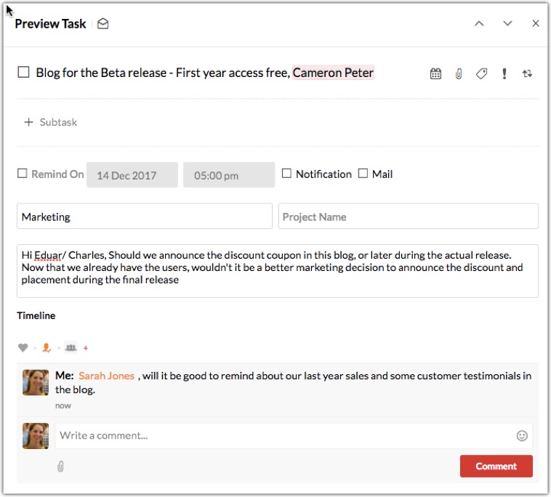Click the Project Name field
This screenshot has height=497, width=551.
click(409, 217)
